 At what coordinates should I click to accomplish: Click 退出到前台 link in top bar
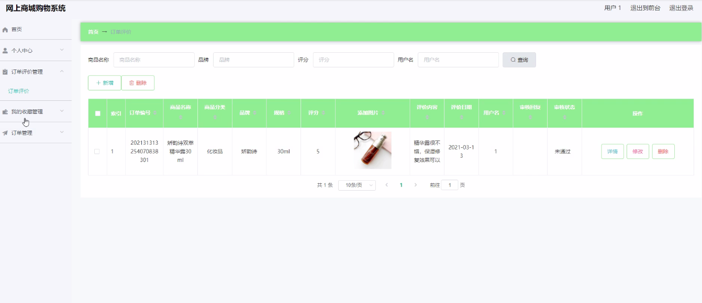coord(645,8)
